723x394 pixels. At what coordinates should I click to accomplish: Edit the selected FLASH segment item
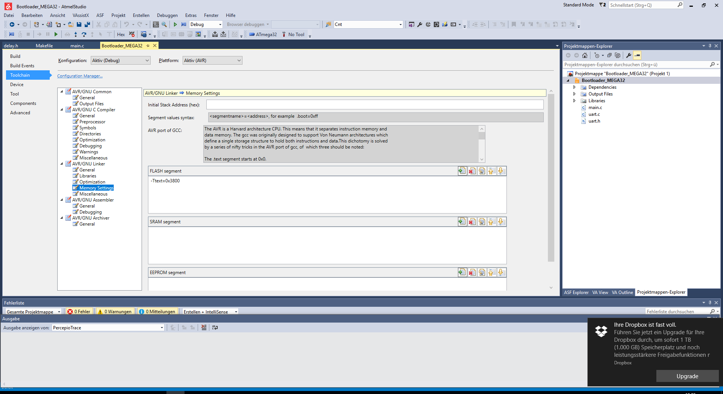[x=482, y=171]
